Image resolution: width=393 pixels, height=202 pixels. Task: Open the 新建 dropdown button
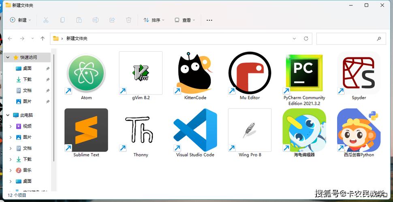20,20
